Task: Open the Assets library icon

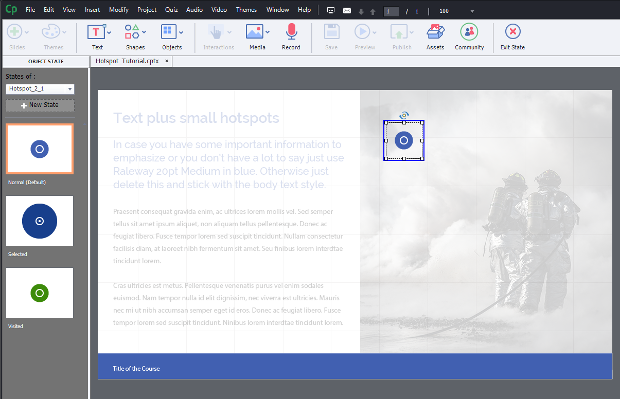Action: (435, 32)
